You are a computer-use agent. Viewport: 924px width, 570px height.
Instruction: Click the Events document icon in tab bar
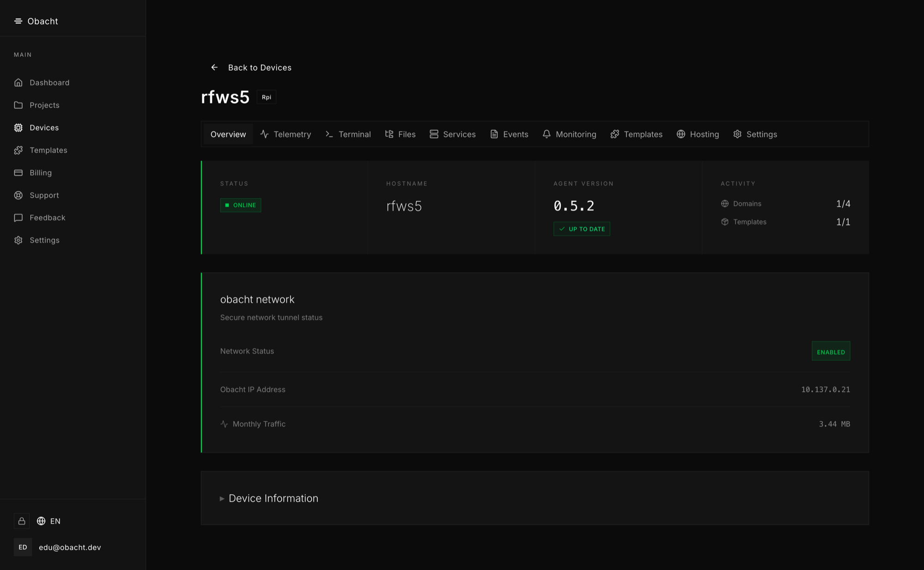494,134
